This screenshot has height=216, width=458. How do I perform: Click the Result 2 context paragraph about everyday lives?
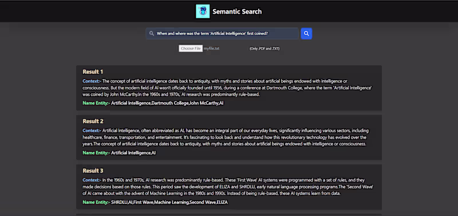pos(226,137)
